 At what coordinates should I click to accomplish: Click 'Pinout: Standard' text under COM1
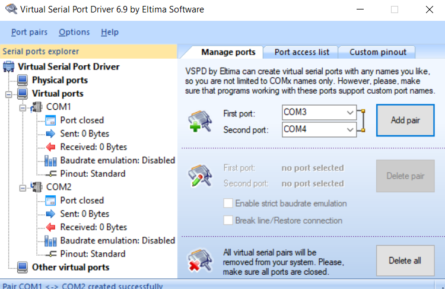pyautogui.click(x=93, y=174)
